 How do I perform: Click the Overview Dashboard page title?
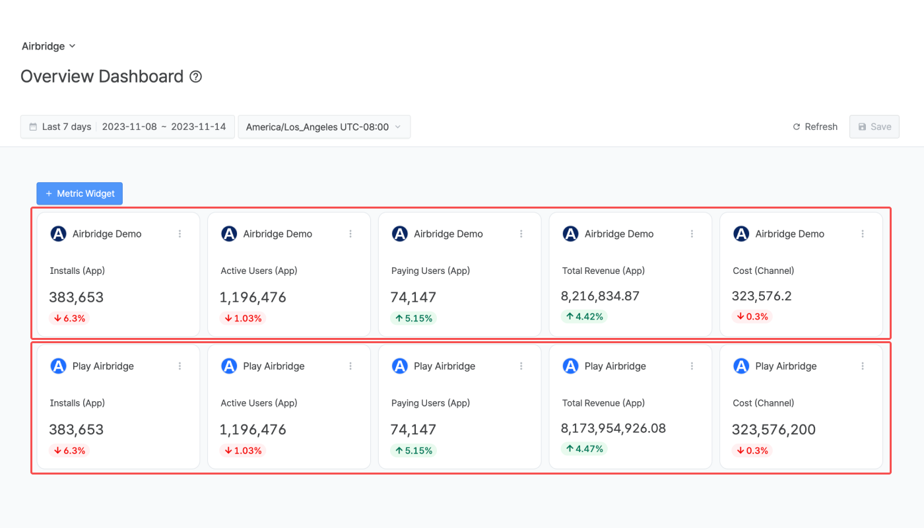(102, 77)
